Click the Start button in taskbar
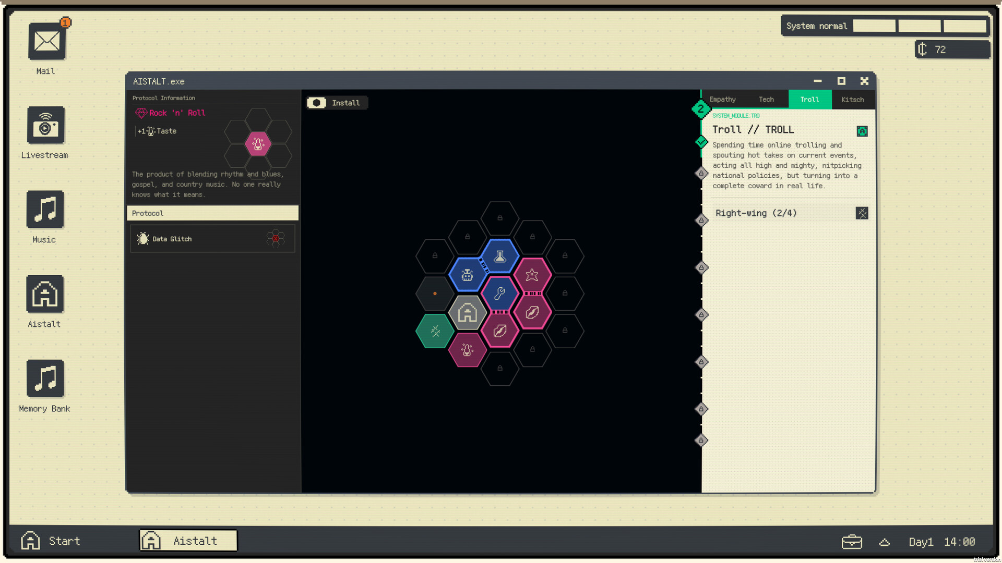 tap(51, 541)
